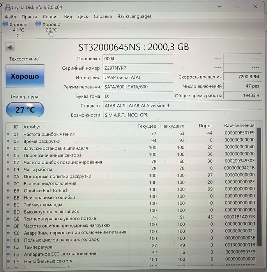Screen dimensions: 267x272
Task: Select row Неисправимые ошибки
Action: coord(131,197)
